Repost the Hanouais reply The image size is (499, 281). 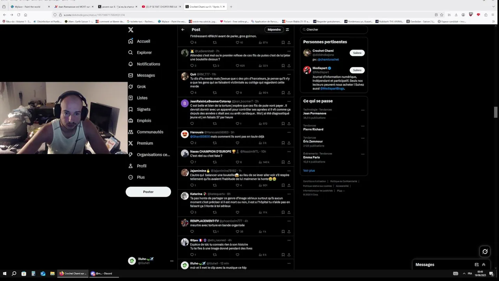214,143
